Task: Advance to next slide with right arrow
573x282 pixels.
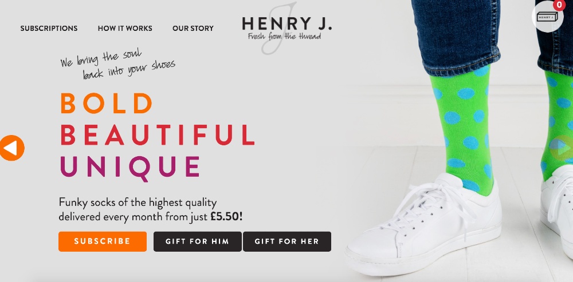Action: pos(562,148)
